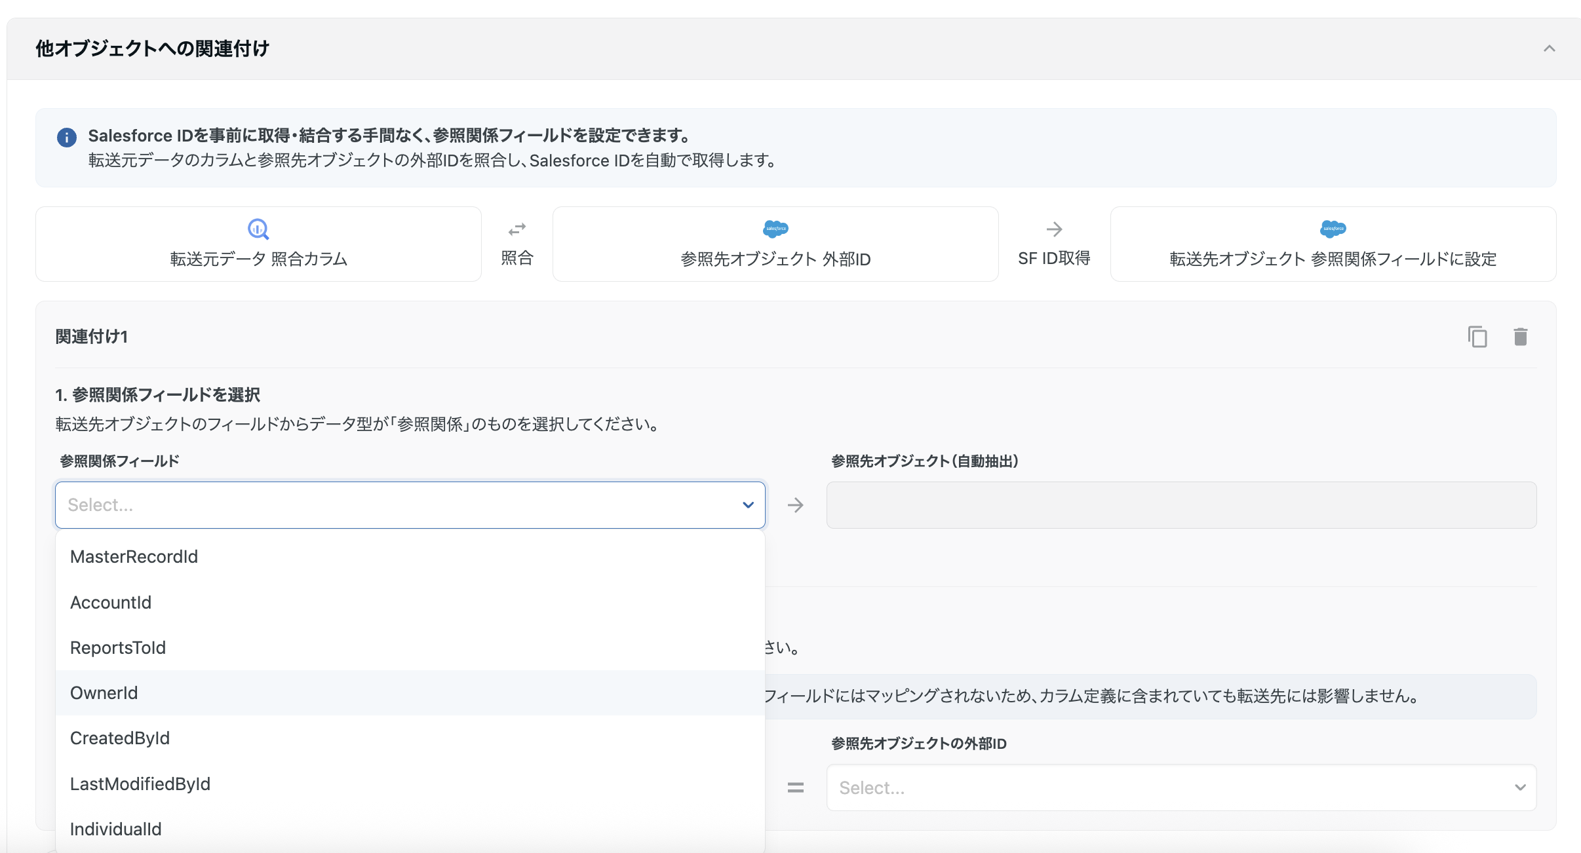
Task: Click the 転送元データ 照合カラム card
Action: [x=258, y=244]
